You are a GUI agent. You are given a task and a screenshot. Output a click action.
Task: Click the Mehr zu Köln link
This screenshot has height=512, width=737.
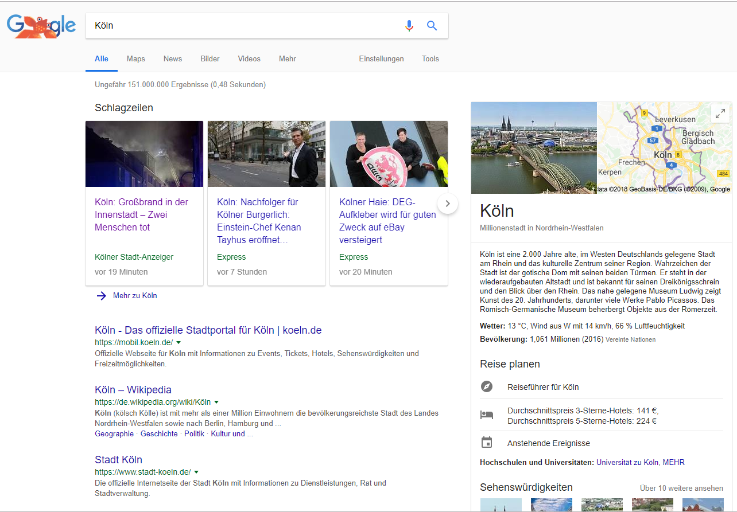click(135, 296)
